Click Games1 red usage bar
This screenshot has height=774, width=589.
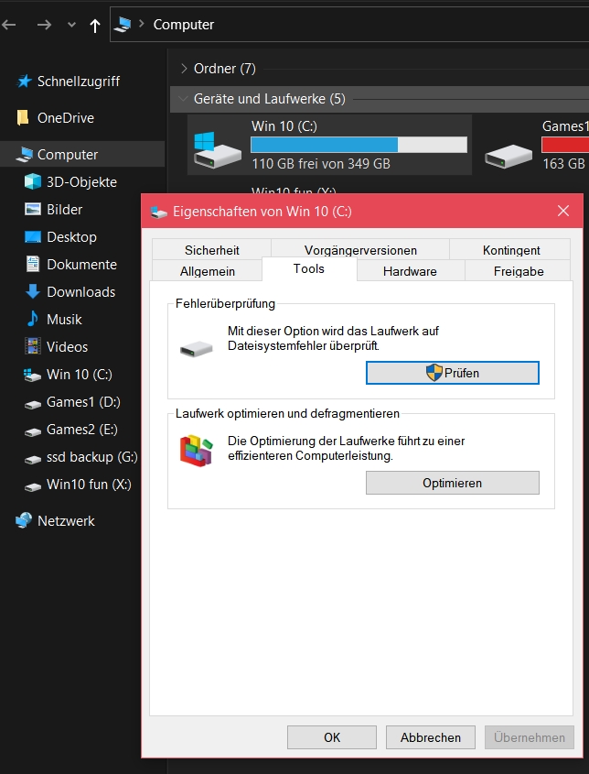click(x=565, y=145)
